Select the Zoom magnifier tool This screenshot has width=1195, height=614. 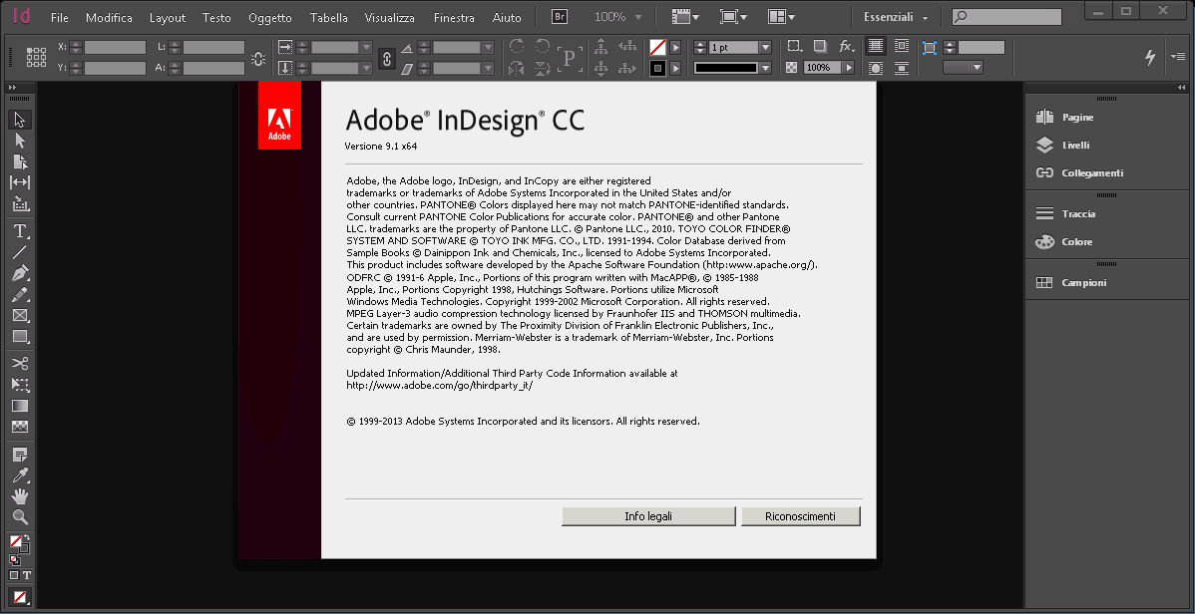point(20,517)
